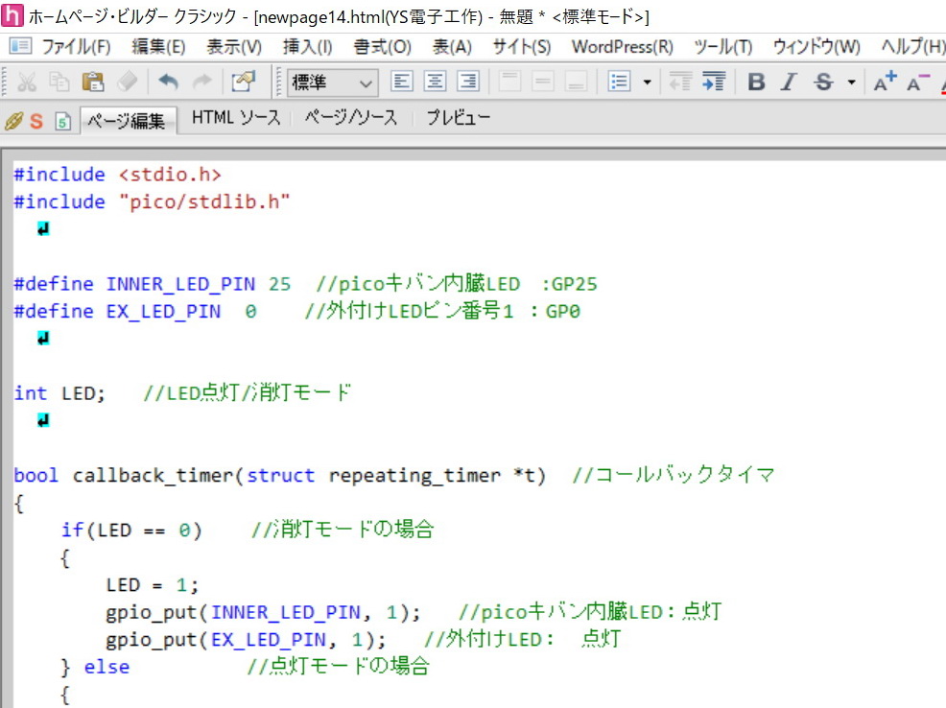This screenshot has height=708, width=946.
Task: Open the properties icon in toolbar
Action: (244, 83)
